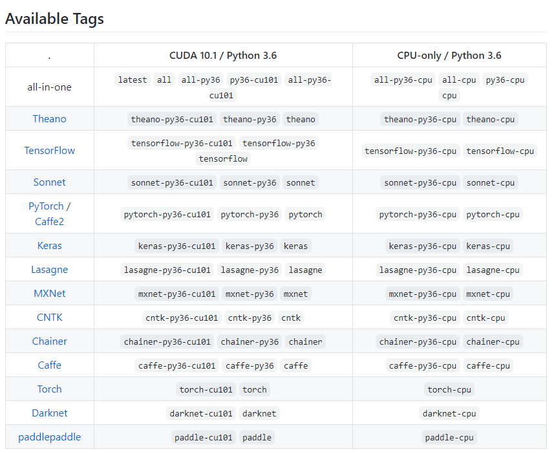Open the Torch link
The image size is (554, 454).
pos(50,389)
